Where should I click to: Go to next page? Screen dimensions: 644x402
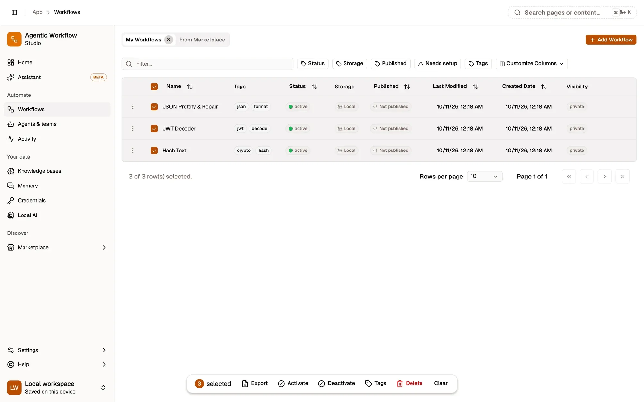tap(605, 177)
